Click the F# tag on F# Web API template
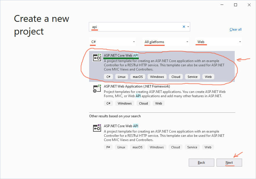 tap(108, 147)
